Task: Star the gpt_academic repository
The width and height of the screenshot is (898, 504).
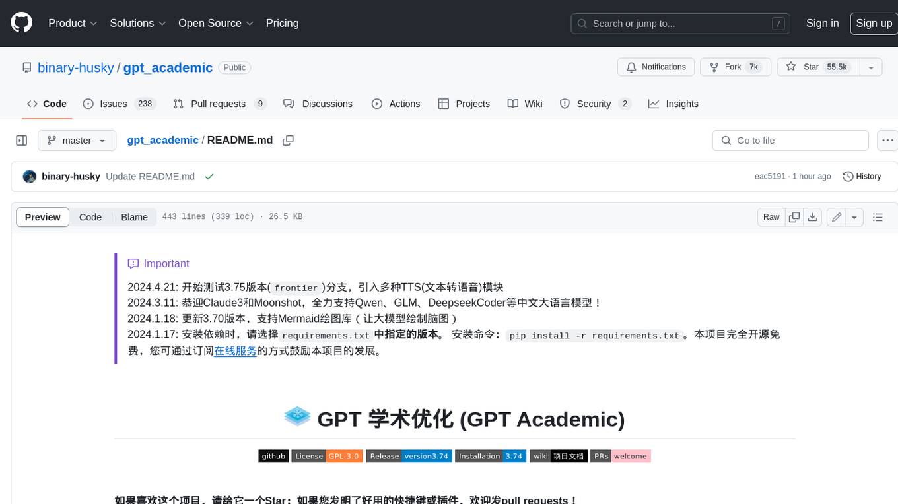Action: tap(818, 67)
